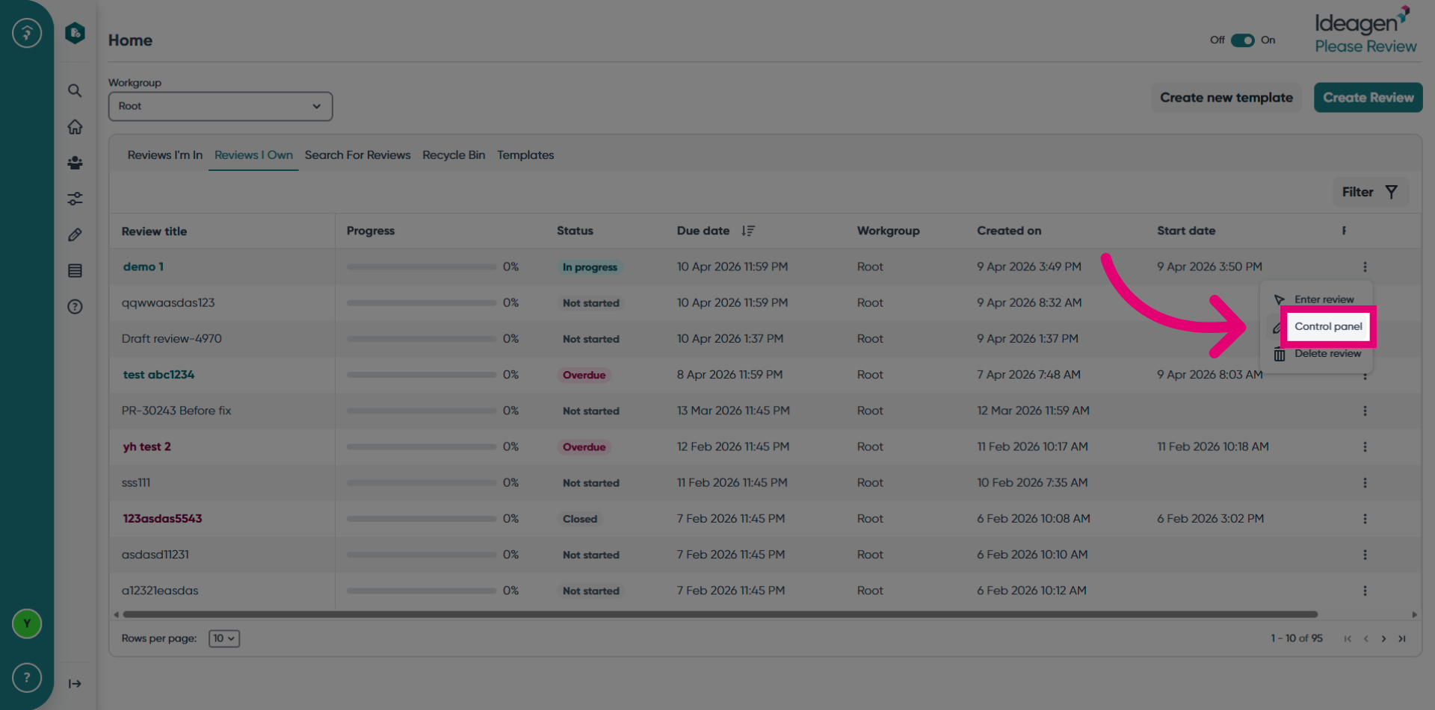The height and width of the screenshot is (710, 1435).
Task: Switch to Templates tab
Action: click(525, 155)
